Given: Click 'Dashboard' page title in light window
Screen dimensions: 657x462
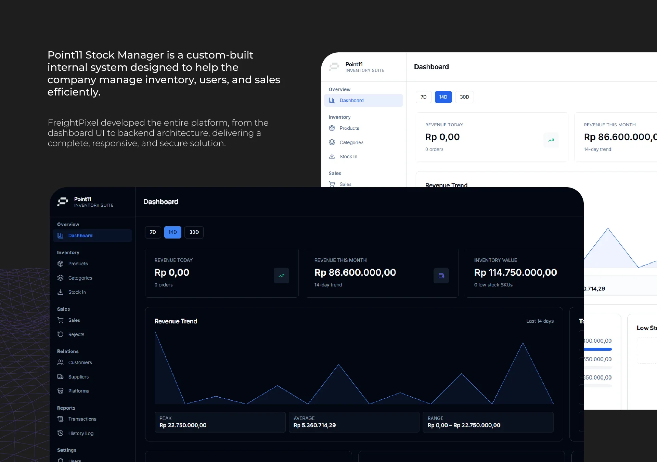Looking at the screenshot, I should click(x=431, y=67).
